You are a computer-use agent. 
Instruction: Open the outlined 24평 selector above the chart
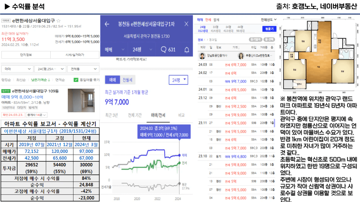(178, 80)
